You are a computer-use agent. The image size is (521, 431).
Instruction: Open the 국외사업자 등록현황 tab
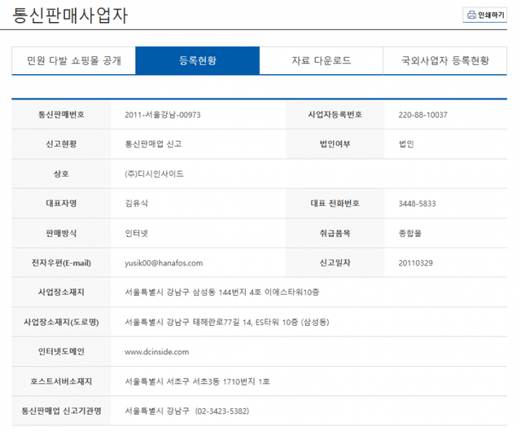(x=445, y=61)
